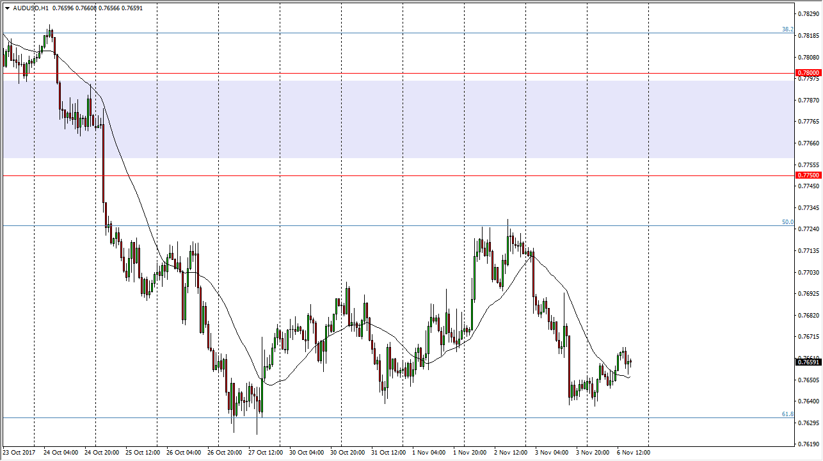823x461 pixels.
Task: Click the 30 Oct 20:00 time label
Action: coord(346,452)
